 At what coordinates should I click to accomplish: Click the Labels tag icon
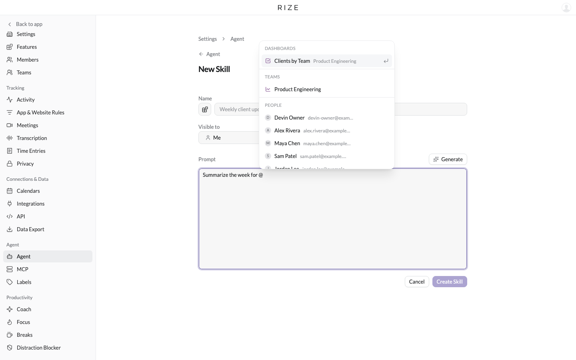[x=10, y=282]
